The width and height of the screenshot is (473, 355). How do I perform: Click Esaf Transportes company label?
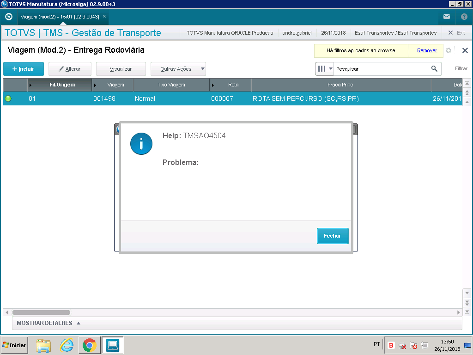pos(395,33)
